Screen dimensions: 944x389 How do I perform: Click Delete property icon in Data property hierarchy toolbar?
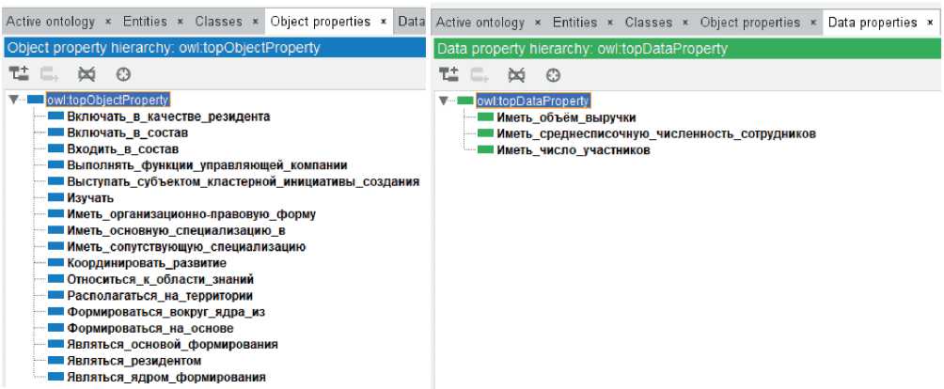click(516, 73)
